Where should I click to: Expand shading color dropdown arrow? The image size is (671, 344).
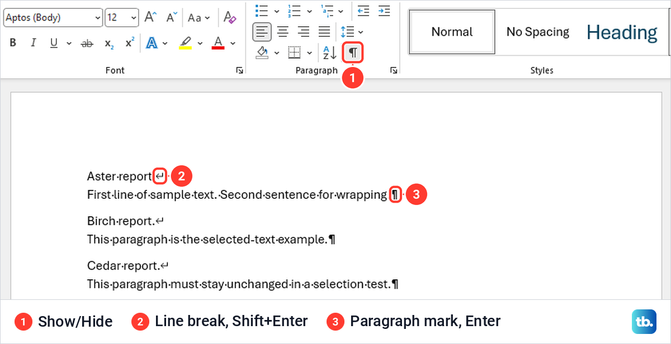tap(277, 52)
